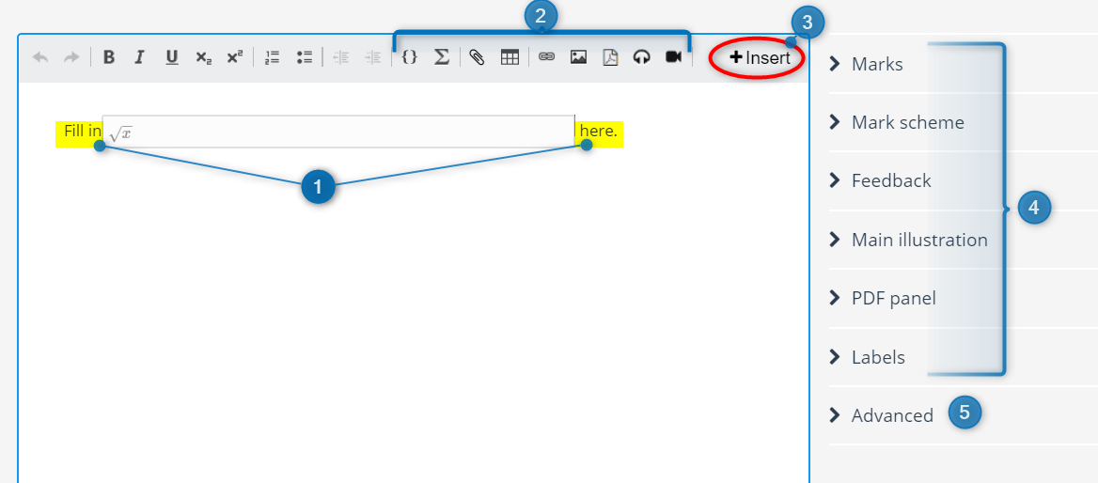Click the decrease indent icon
Viewport: 1098px width, 483px height.
341,58
